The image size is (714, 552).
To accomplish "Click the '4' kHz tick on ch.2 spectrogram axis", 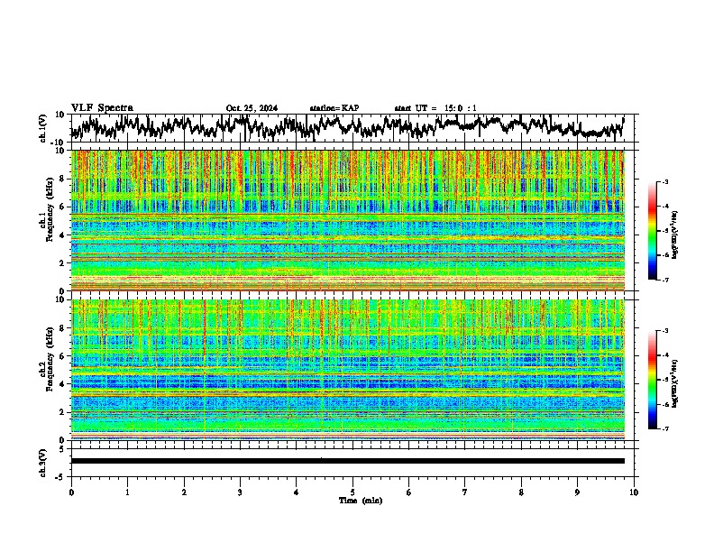I will pos(61,384).
